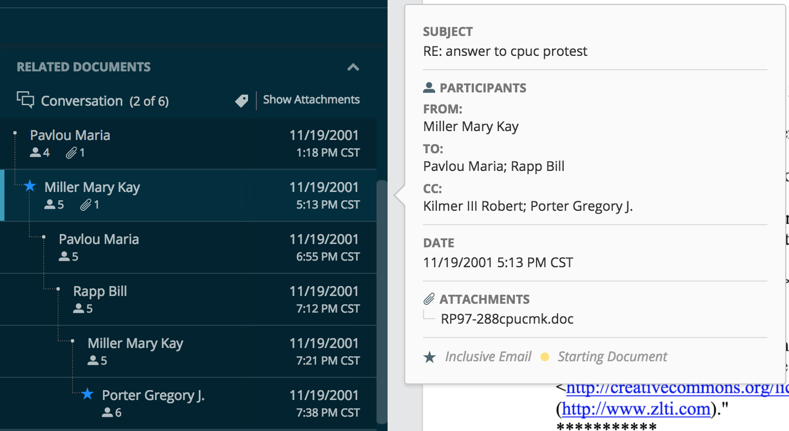Screen dimensions: 789x431
Task: Click paperclip icon on the 5:13 PM Miller email
Action: pos(85,205)
